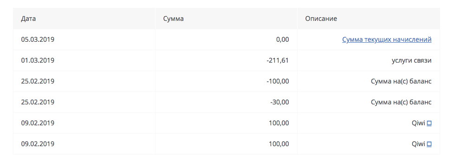
Task: Click Сумма на(с) баланс in the -100,00 row
Action: click(x=401, y=81)
